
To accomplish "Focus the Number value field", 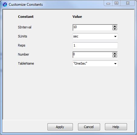I will coord(93,55).
